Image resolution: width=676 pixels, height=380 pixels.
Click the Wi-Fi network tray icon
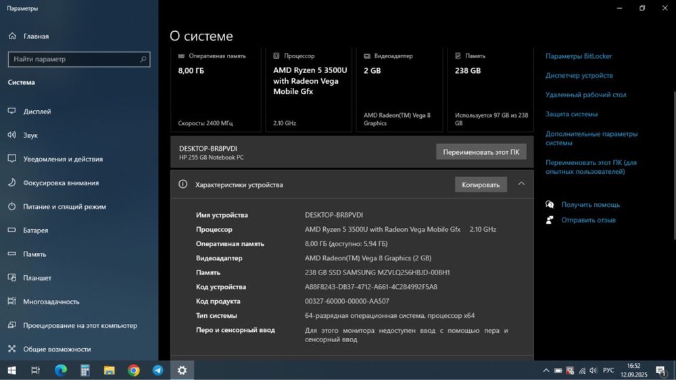coord(582,371)
